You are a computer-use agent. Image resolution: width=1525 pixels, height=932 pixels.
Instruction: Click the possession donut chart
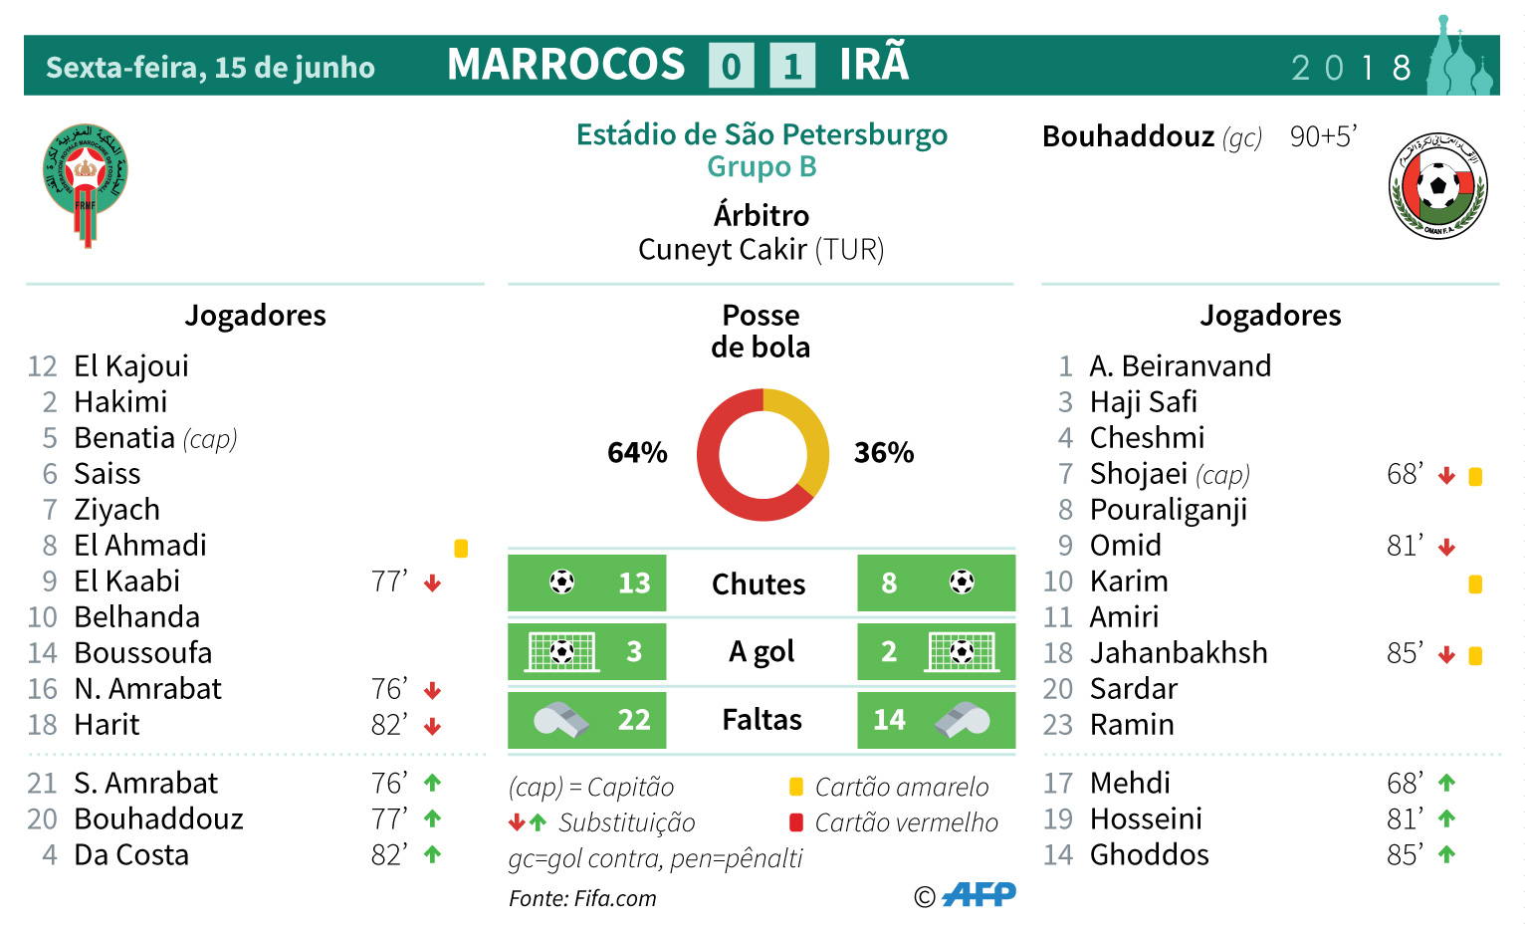tap(762, 455)
